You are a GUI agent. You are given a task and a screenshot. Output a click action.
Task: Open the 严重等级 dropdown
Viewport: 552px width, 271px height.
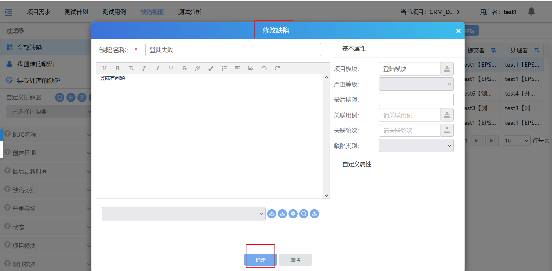416,84
